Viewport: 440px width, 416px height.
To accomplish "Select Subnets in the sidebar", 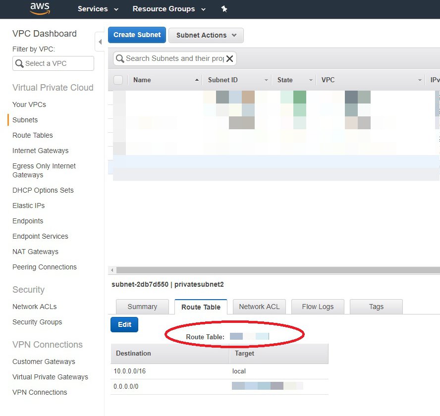I will tap(25, 120).
